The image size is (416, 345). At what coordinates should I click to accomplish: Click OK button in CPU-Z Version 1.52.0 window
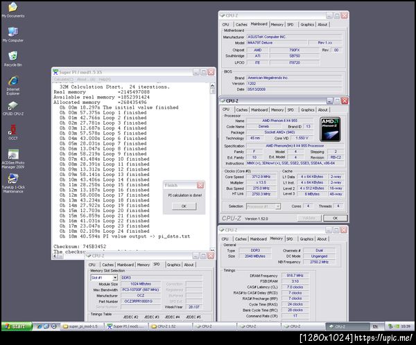coord(336,218)
